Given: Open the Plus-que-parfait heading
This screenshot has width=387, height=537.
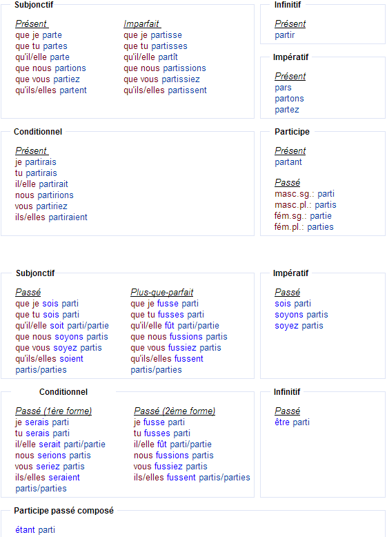Looking at the screenshot, I should (162, 292).
